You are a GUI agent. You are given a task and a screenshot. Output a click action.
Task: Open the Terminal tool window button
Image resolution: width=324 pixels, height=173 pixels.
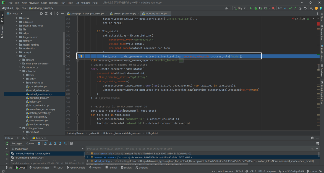(x=111, y=168)
